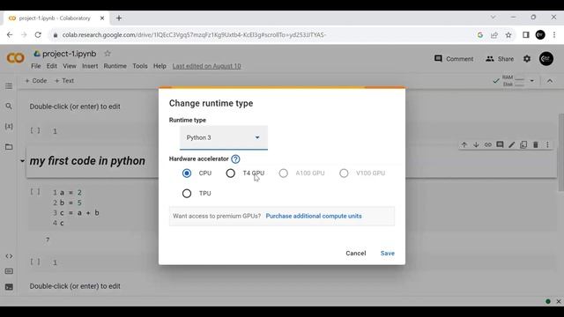This screenshot has width=564, height=317.
Task: Select the TPU radio button
Action: 187,194
